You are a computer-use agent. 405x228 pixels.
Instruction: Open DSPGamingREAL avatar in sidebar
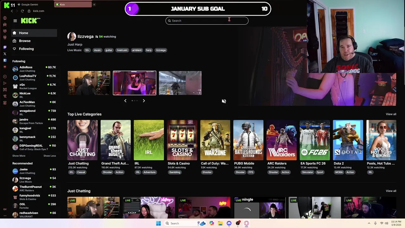point(15,147)
